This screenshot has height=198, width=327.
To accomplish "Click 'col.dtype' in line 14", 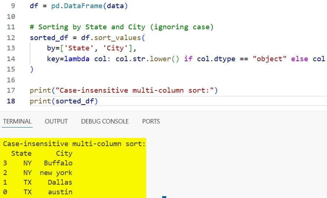I will (216, 59).
